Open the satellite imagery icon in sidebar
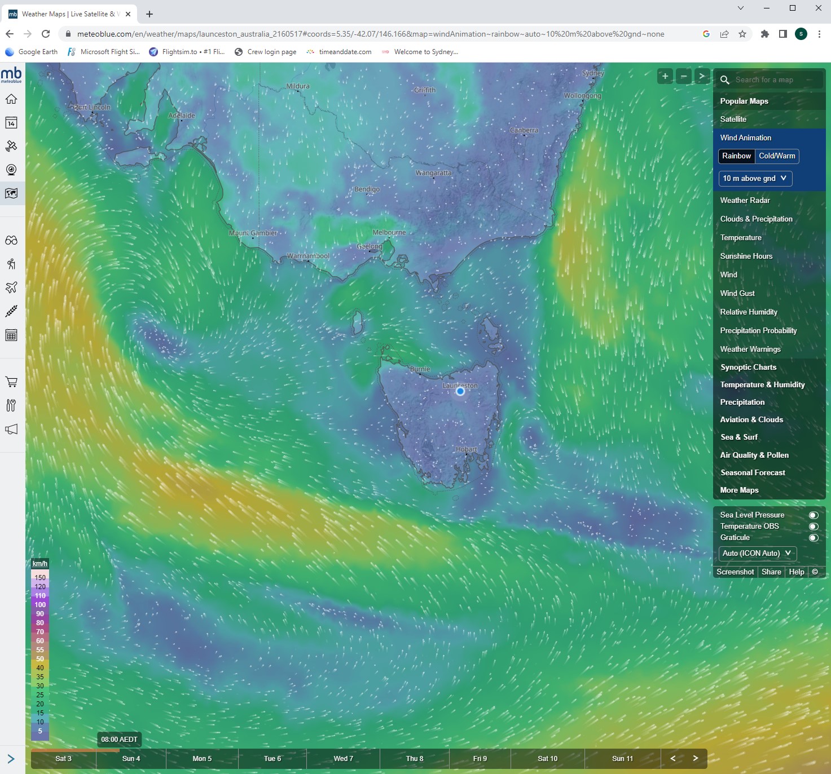Viewport: 831px width, 774px height. click(x=12, y=146)
